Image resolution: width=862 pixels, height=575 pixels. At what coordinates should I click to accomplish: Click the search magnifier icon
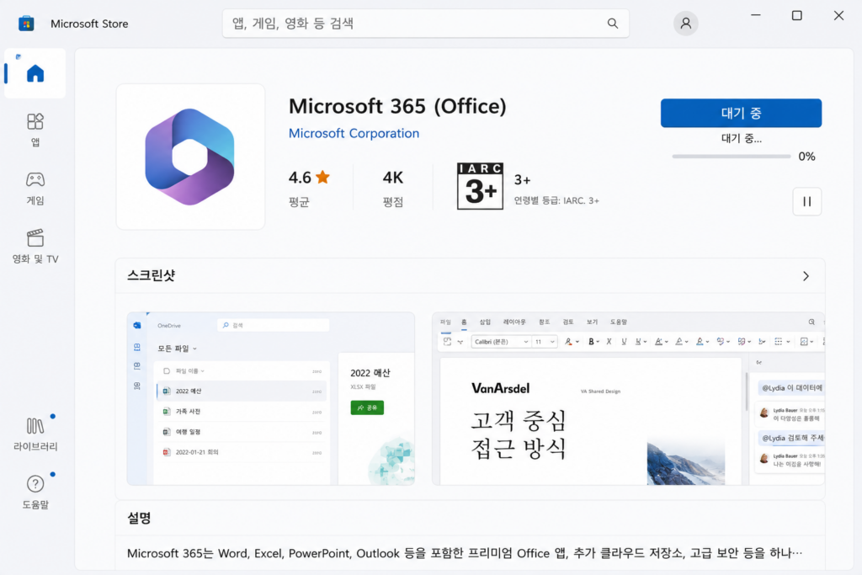[x=613, y=23]
